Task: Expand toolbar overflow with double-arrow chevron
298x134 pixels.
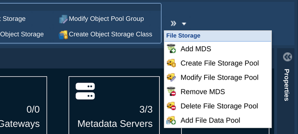Action: point(173,23)
